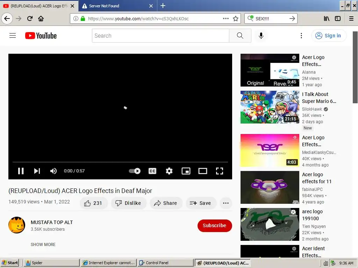The image size is (358, 268).
Task: Reload the current page
Action: click(x=30, y=19)
